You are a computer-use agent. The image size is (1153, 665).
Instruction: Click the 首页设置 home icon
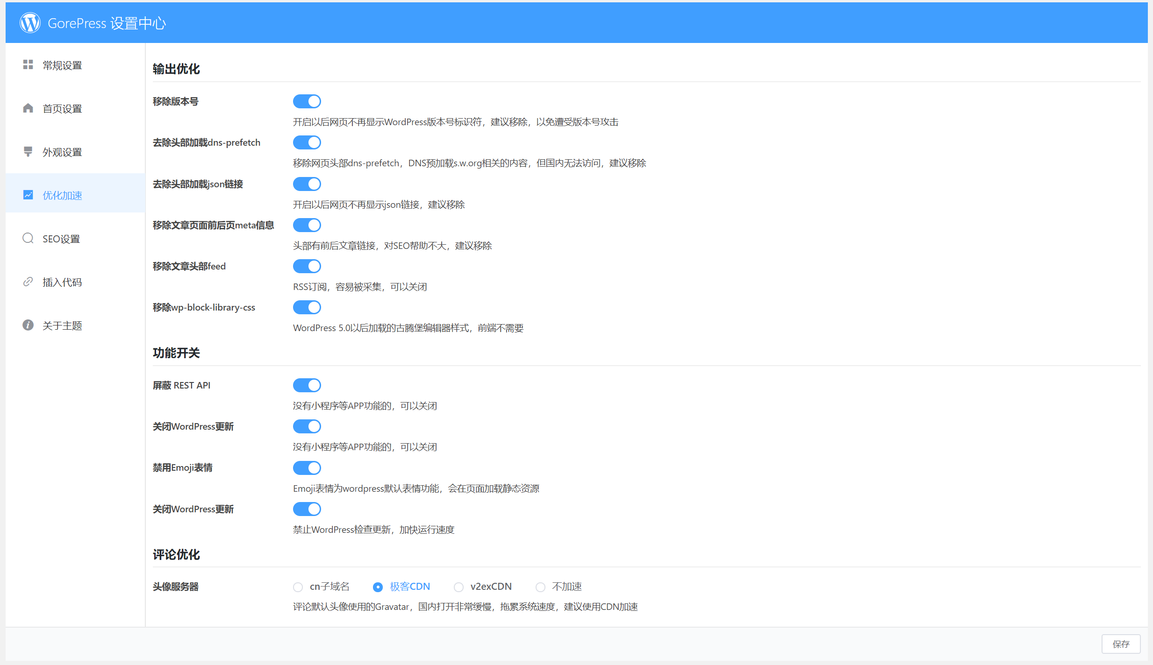pos(29,108)
